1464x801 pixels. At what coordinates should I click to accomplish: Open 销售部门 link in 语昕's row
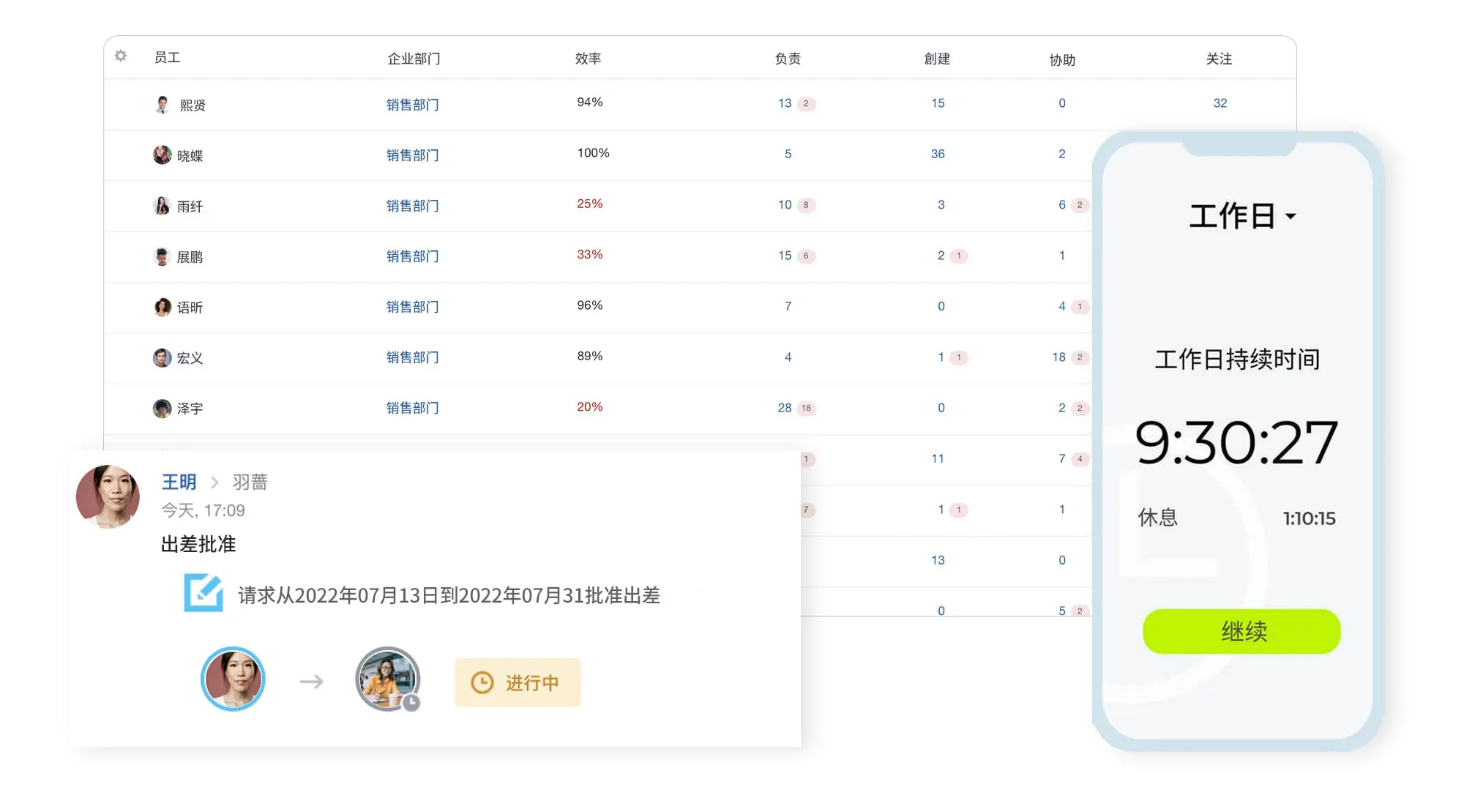(413, 307)
